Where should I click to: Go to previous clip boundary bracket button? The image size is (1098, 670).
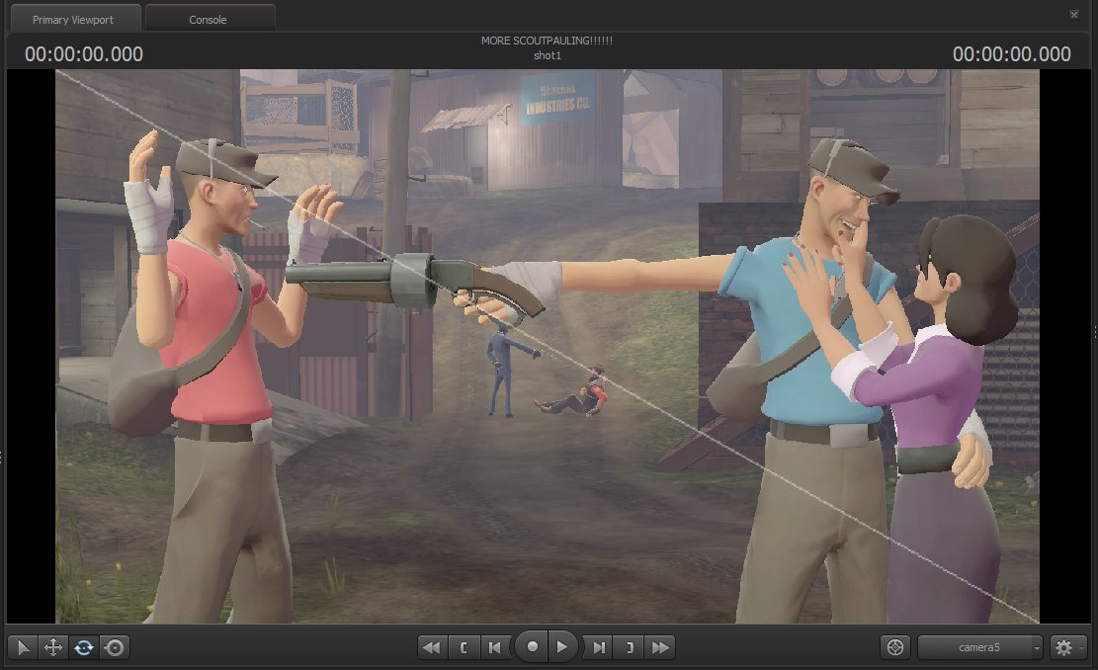[464, 647]
